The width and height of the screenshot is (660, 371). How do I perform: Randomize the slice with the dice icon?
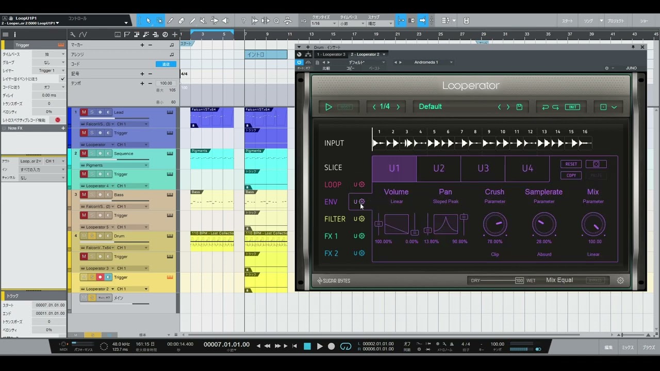coord(596,164)
